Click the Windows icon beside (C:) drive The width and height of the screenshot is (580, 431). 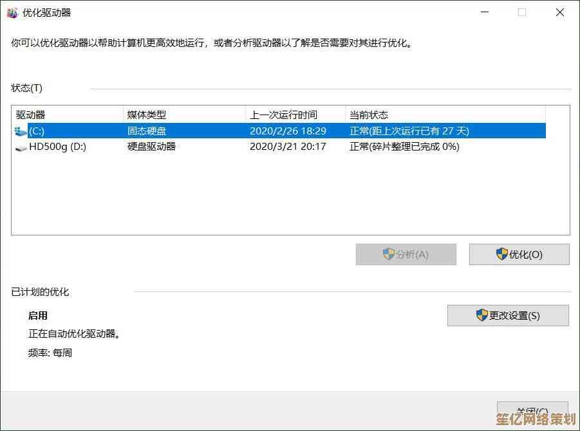point(21,131)
